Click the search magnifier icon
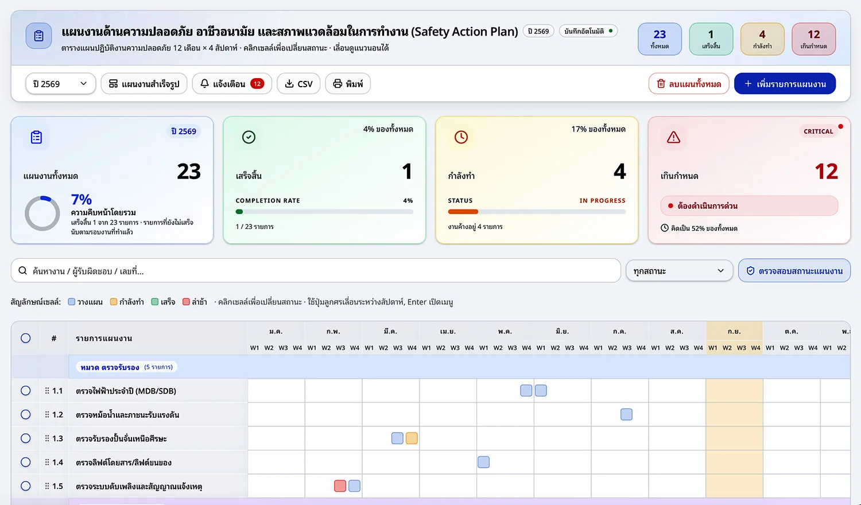The width and height of the screenshot is (861, 505). [x=23, y=270]
